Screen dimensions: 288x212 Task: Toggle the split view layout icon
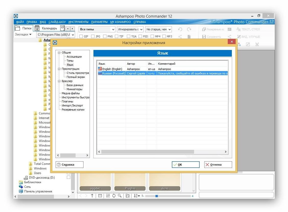pyautogui.click(x=100, y=196)
